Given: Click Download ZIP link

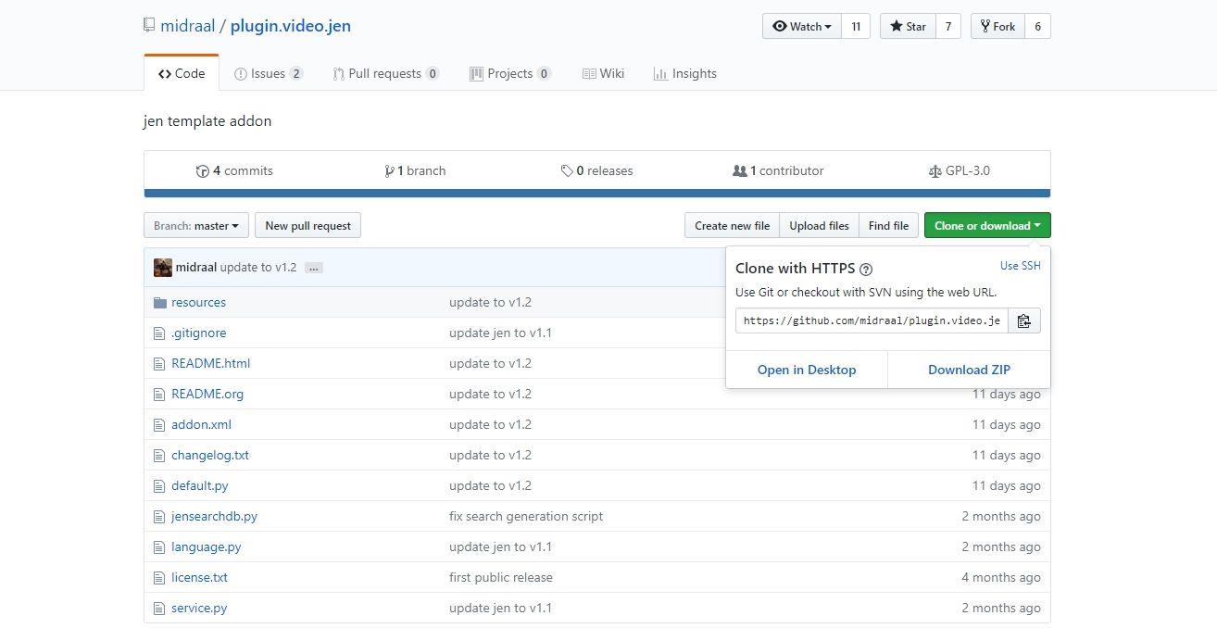Looking at the screenshot, I should [x=969, y=370].
